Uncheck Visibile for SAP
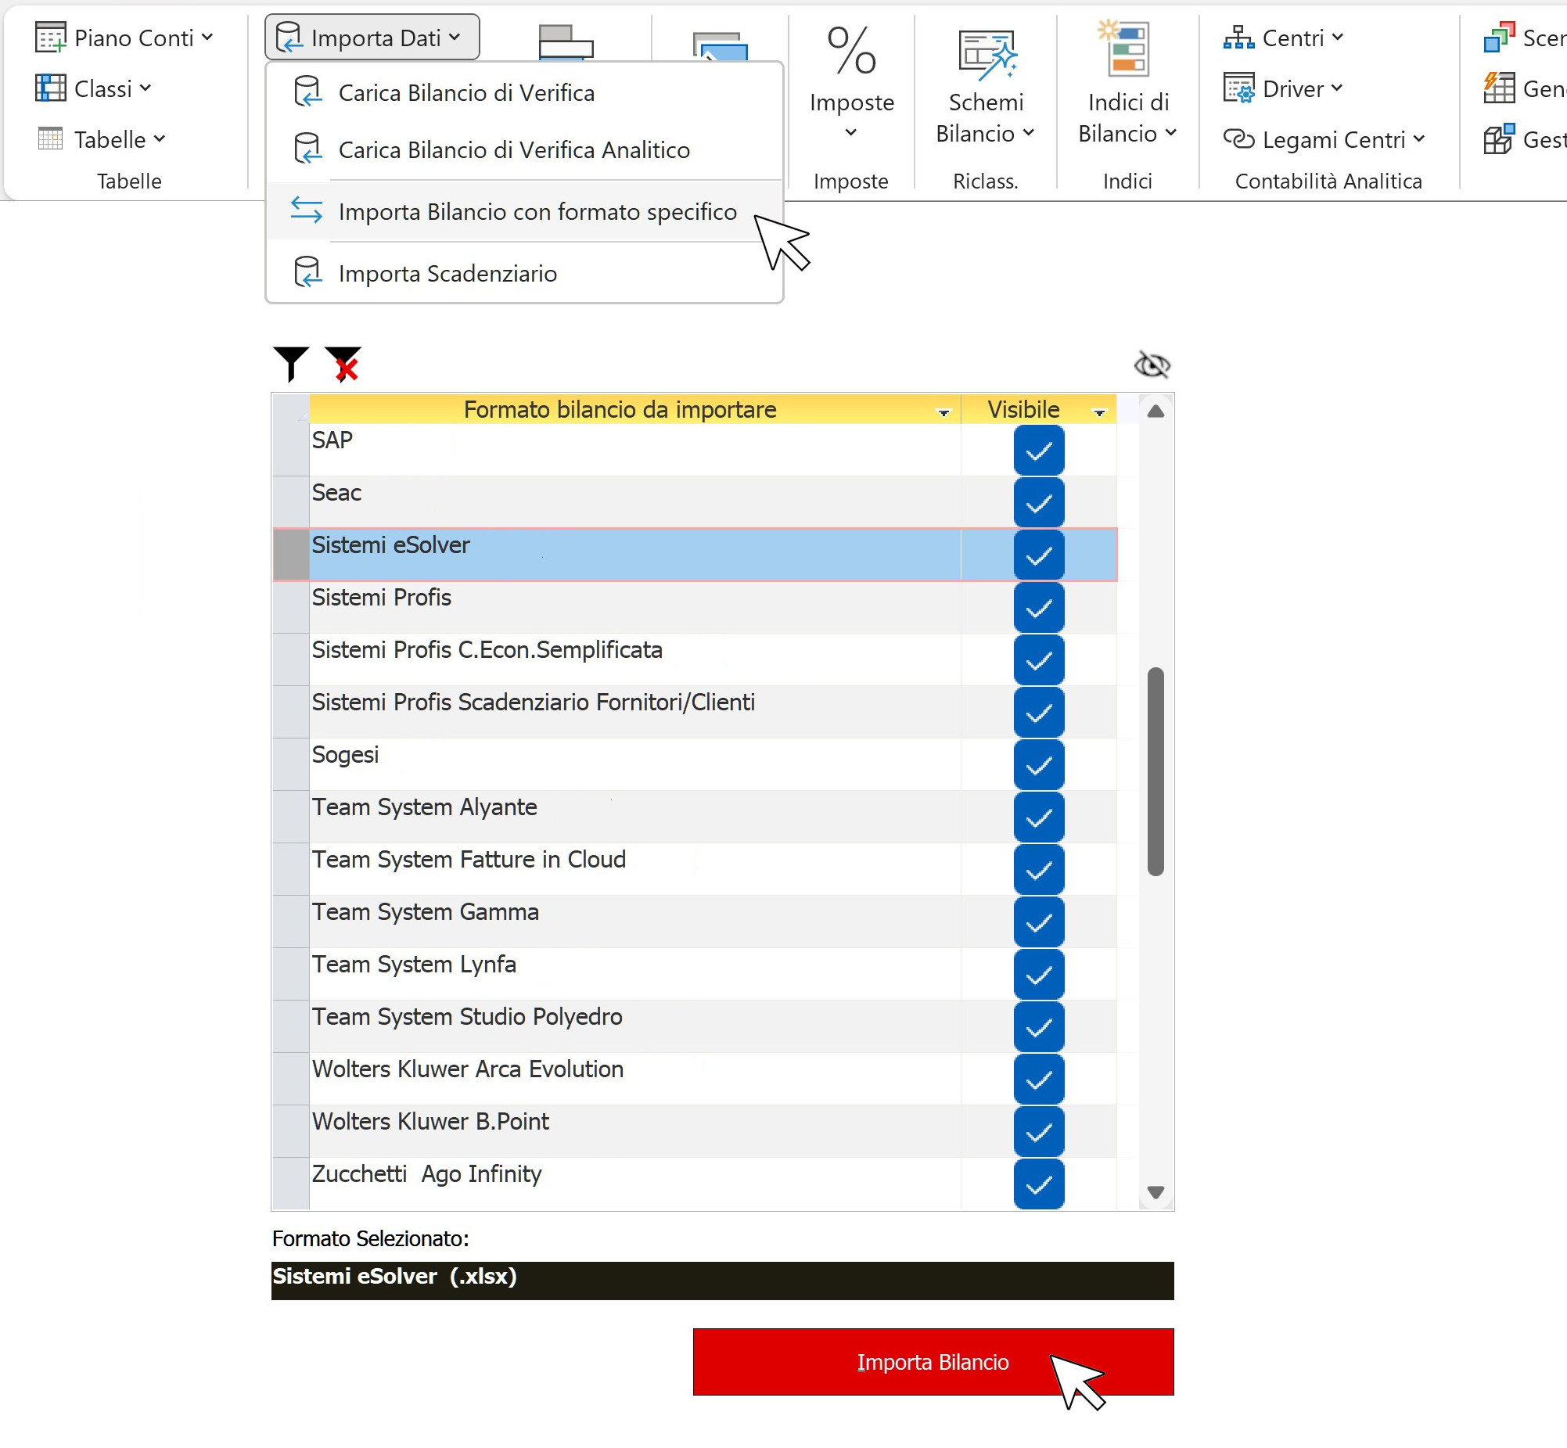Screen dimensions: 1567x1448 1038,450
